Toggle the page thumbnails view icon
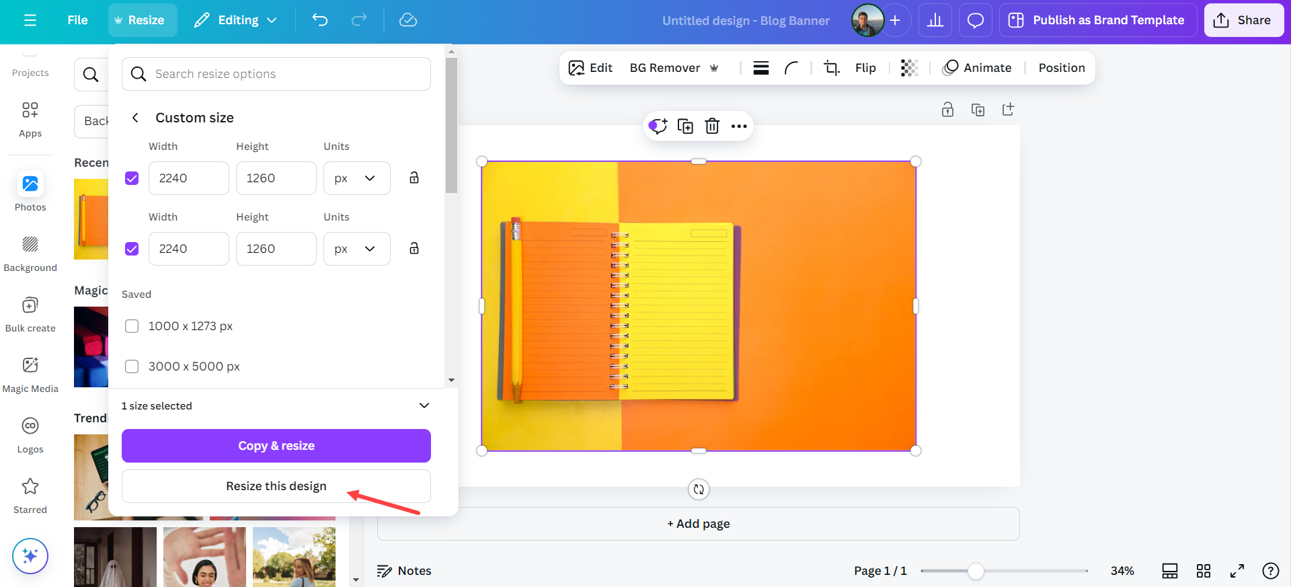This screenshot has width=1291, height=587. [1170, 571]
